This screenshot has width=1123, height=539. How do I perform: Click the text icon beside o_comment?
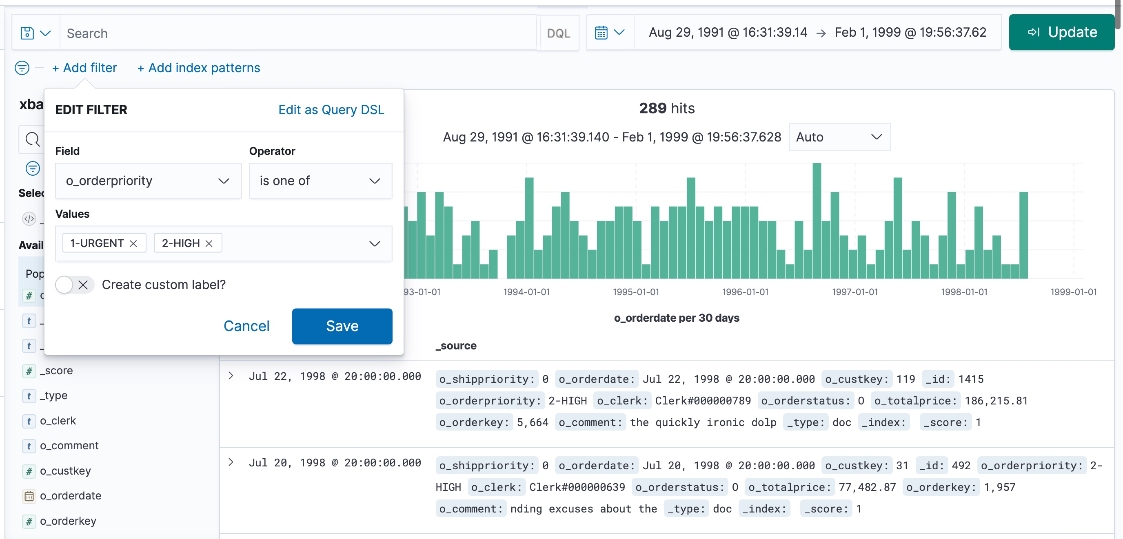(29, 446)
